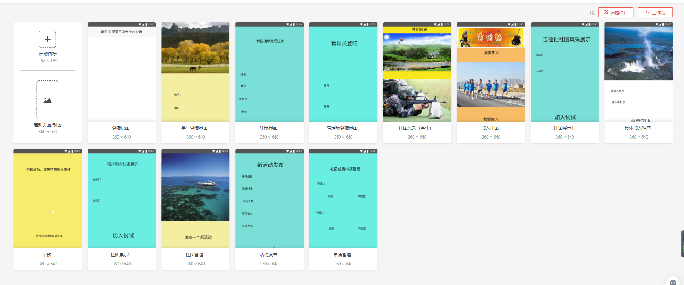684x285 pixels.
Task: Click the 学生登陆界面 label
Action: pos(194,128)
